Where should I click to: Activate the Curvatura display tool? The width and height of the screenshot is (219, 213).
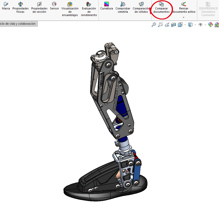(107, 6)
